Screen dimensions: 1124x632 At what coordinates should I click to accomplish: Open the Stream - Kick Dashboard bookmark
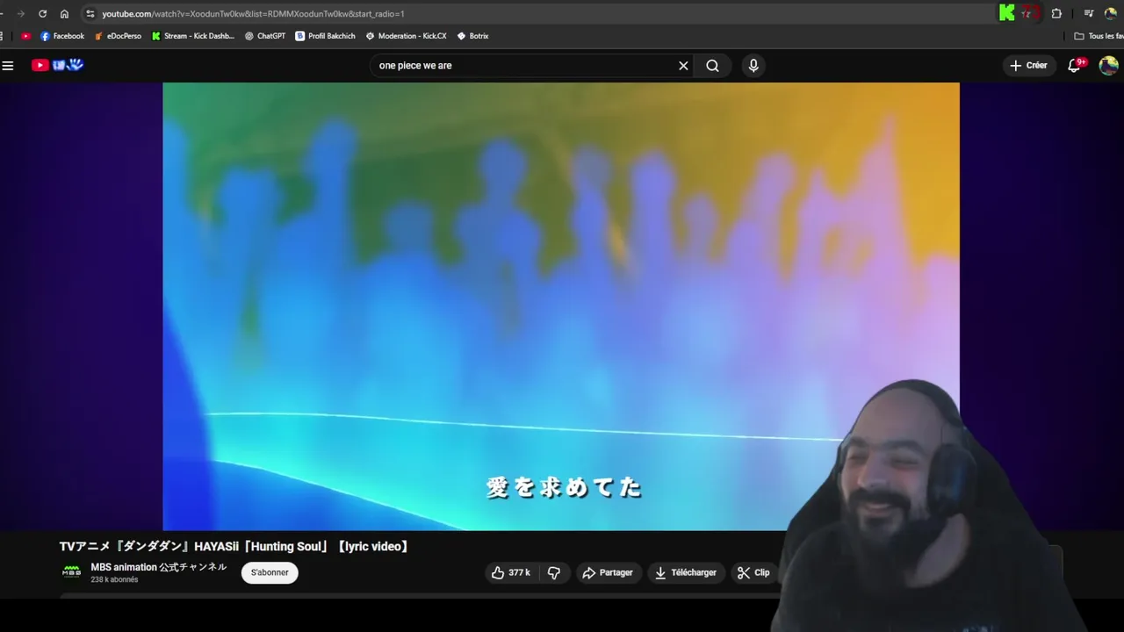click(x=193, y=36)
